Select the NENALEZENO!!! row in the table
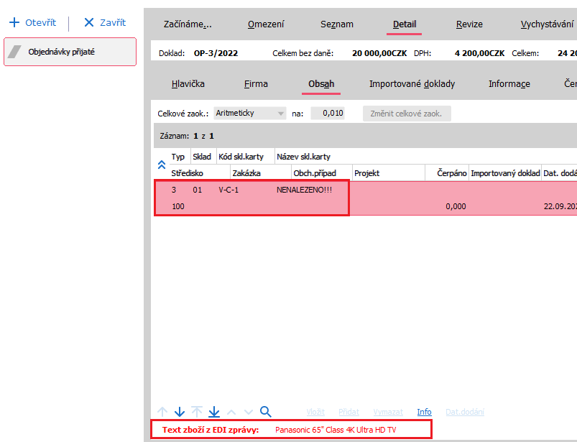The height and width of the screenshot is (442, 577). 303,190
